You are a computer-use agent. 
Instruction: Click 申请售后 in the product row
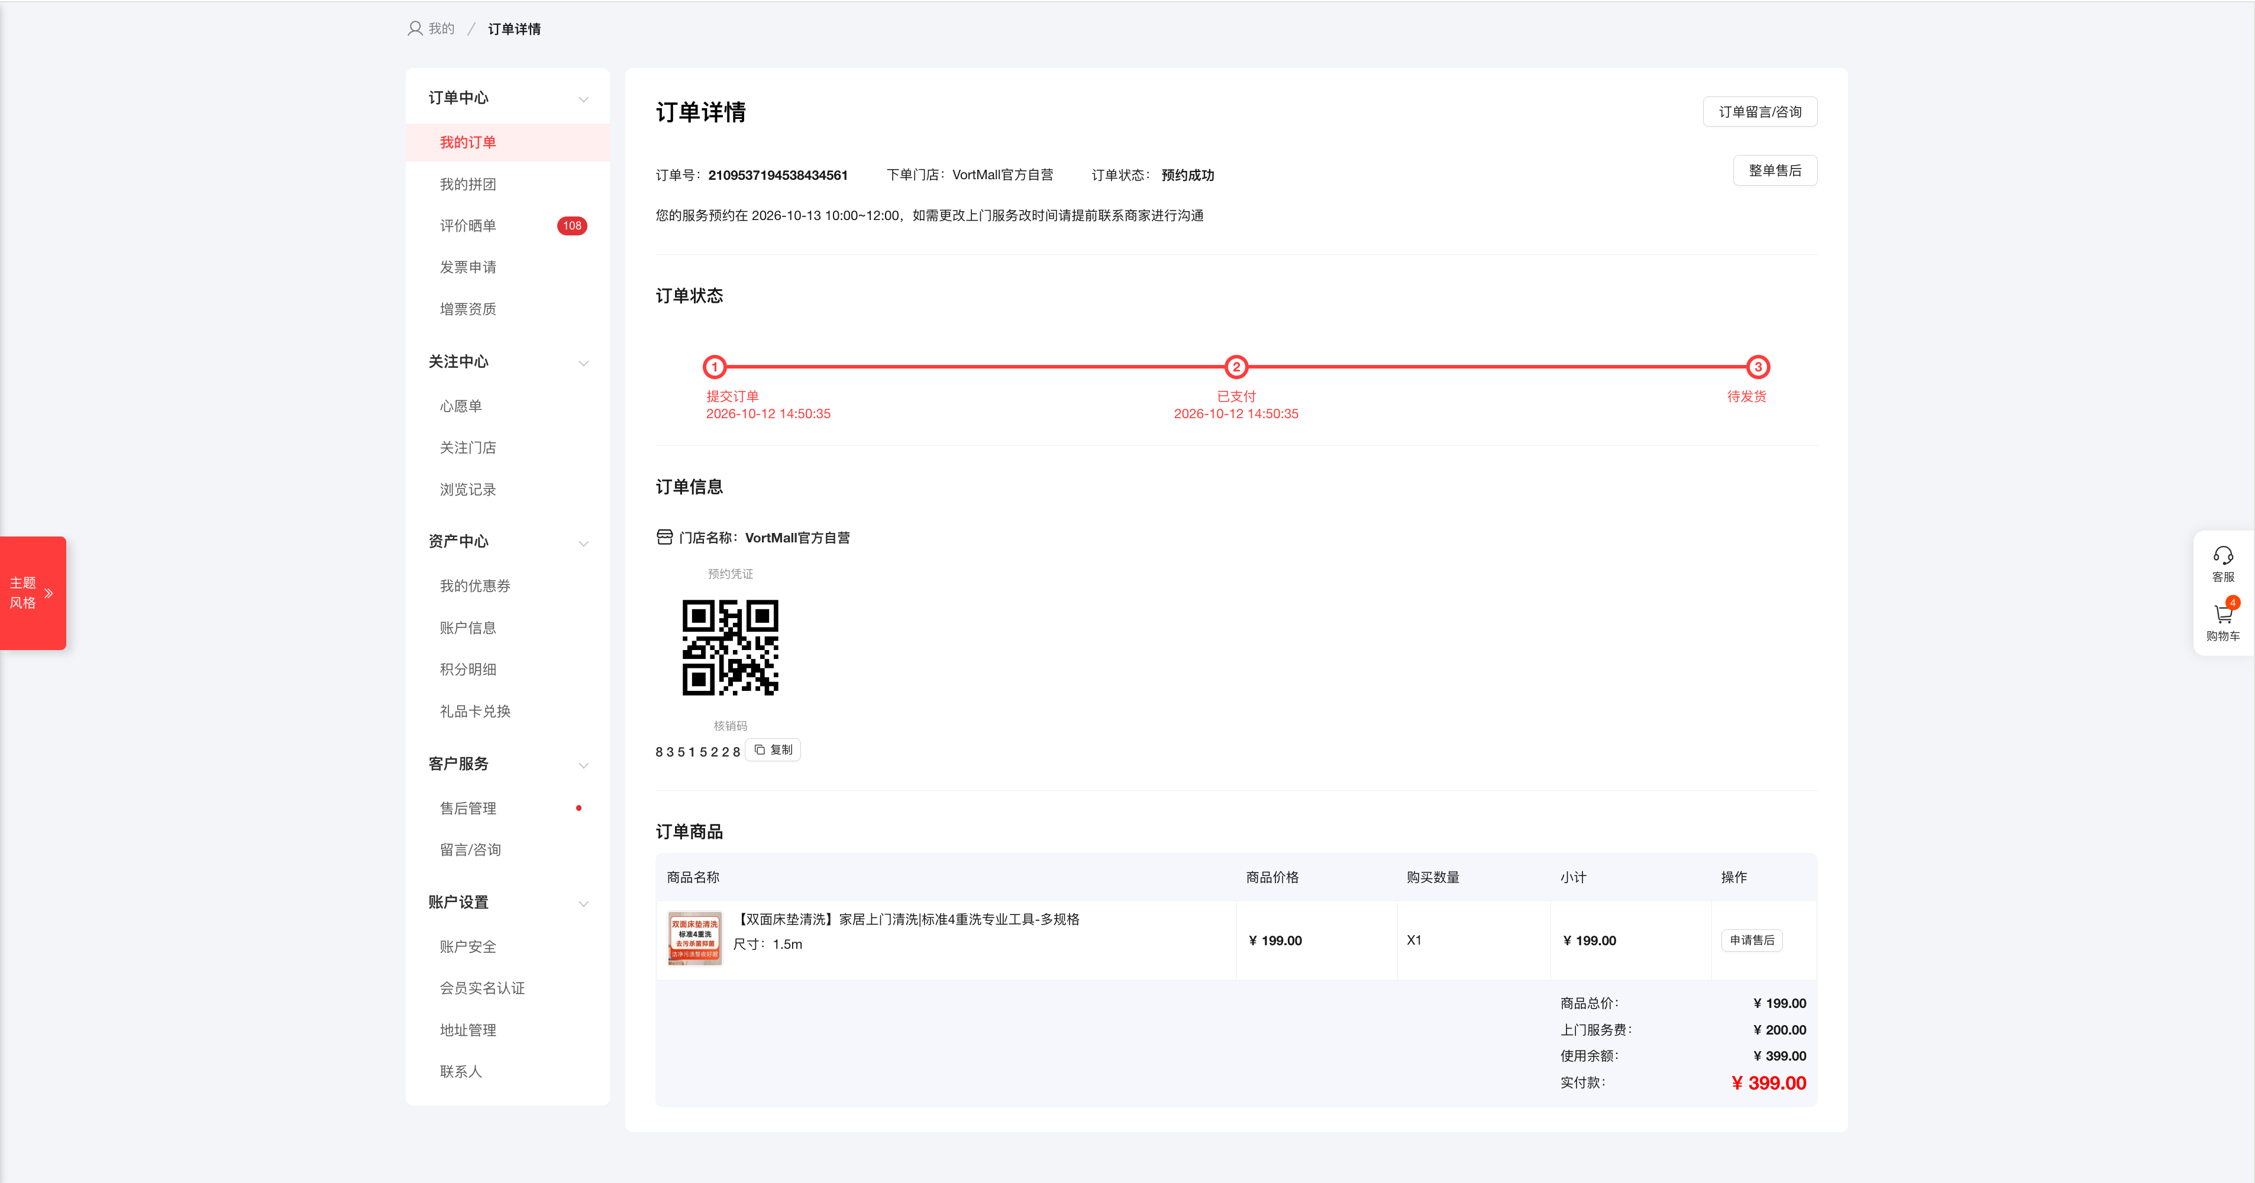click(1752, 940)
